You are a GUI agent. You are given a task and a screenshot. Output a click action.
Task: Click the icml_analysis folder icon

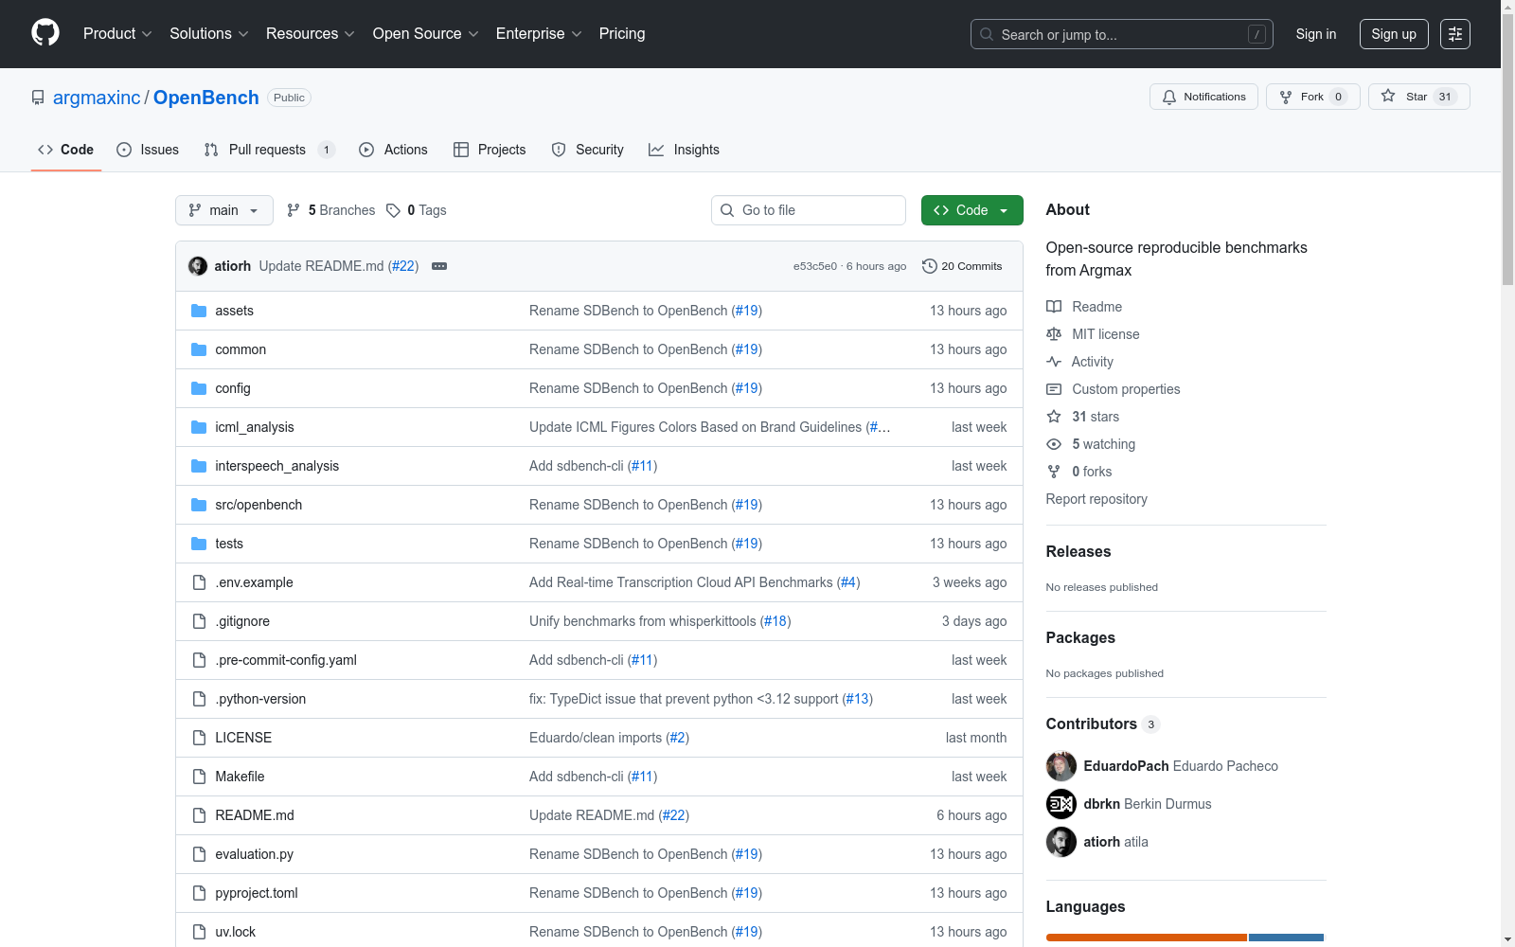coord(199,427)
